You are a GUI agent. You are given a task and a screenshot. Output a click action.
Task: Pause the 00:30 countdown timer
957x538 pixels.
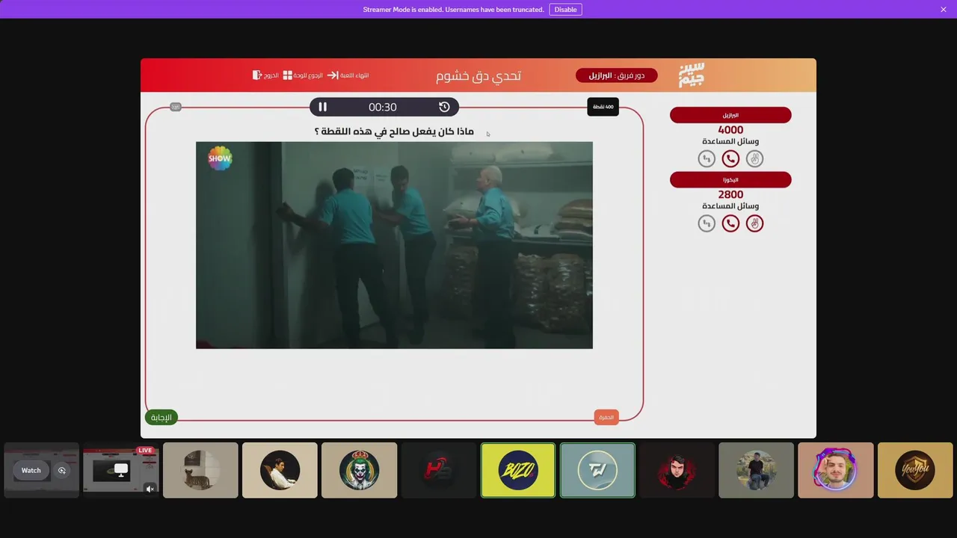[323, 107]
